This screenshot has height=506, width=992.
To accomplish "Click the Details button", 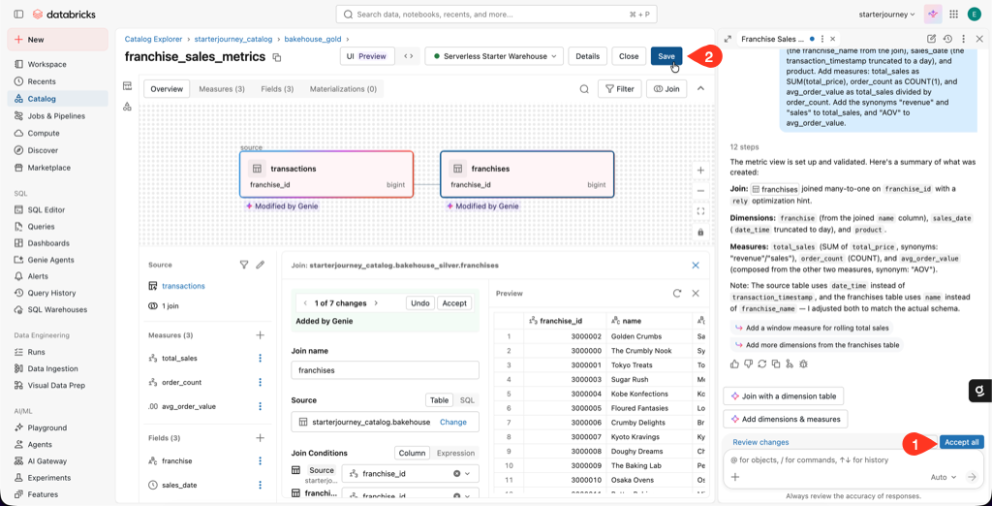I will tap(588, 56).
